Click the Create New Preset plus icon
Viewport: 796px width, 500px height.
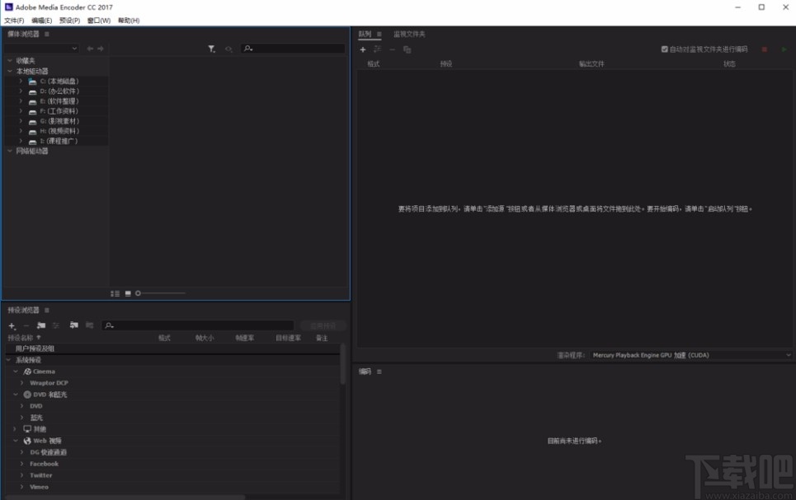pyautogui.click(x=12, y=326)
